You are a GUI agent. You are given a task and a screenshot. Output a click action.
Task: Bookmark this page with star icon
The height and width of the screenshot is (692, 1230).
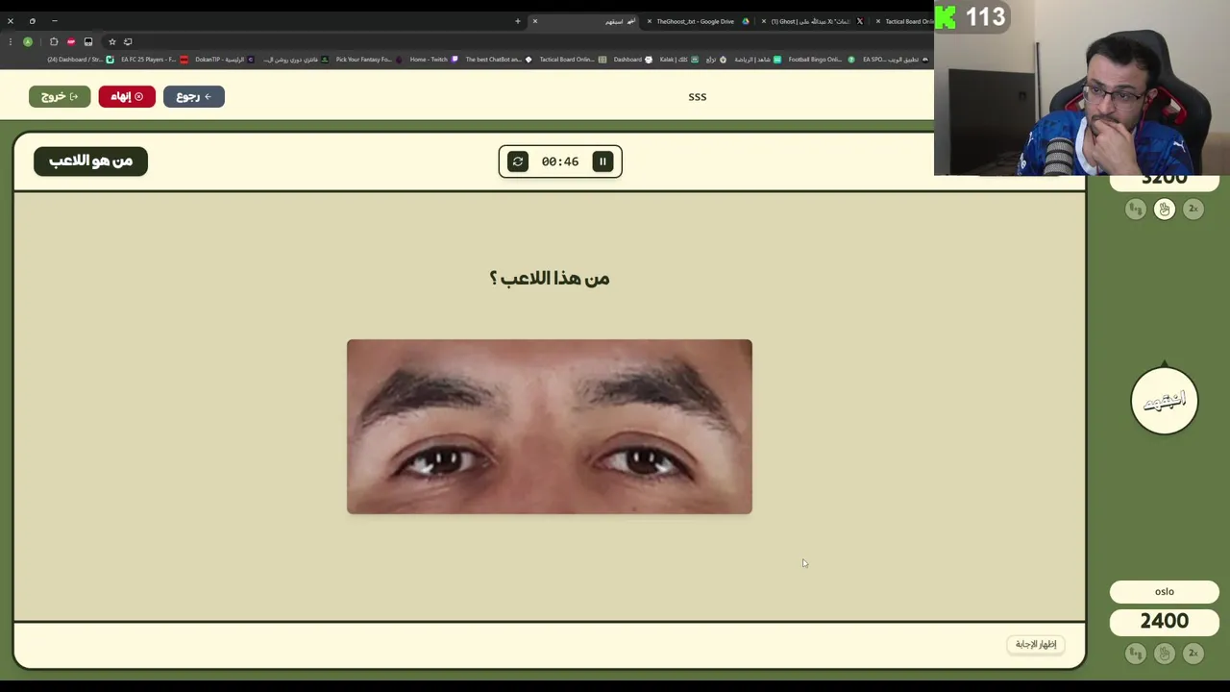pyautogui.click(x=111, y=42)
